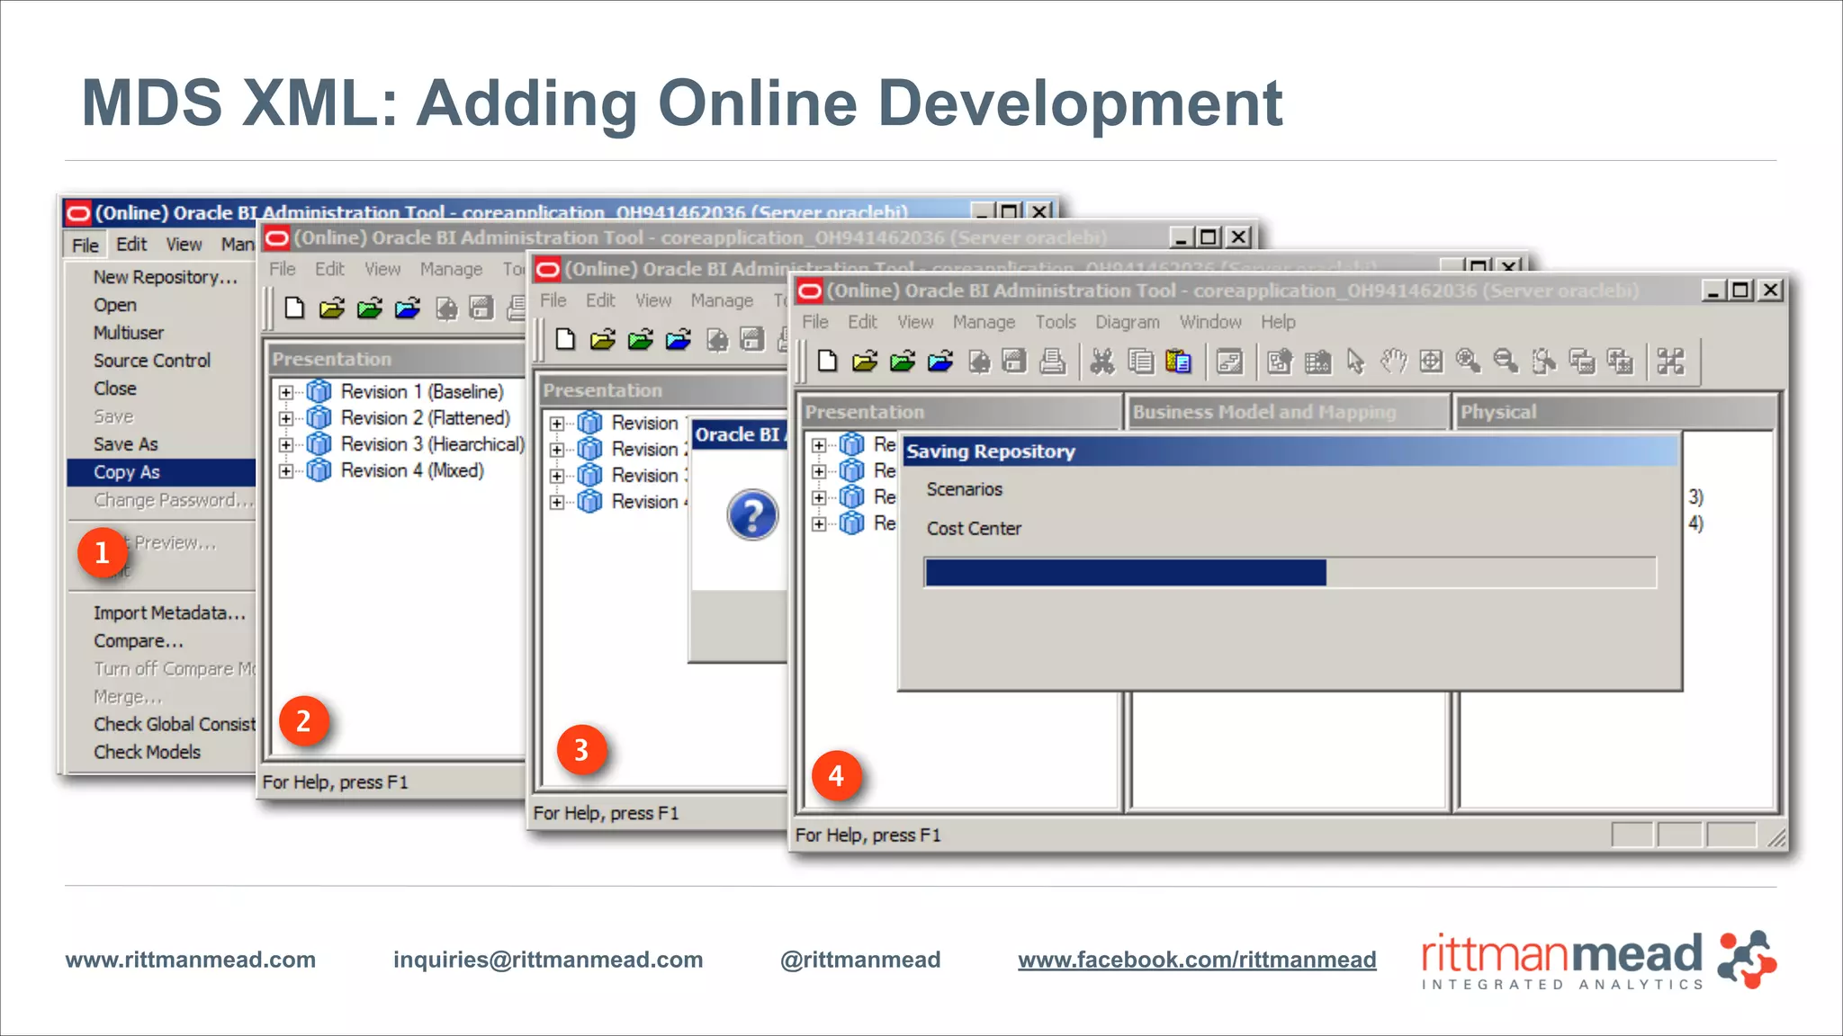
Task: Click green Open Online folder icon in front window
Action: click(x=903, y=362)
